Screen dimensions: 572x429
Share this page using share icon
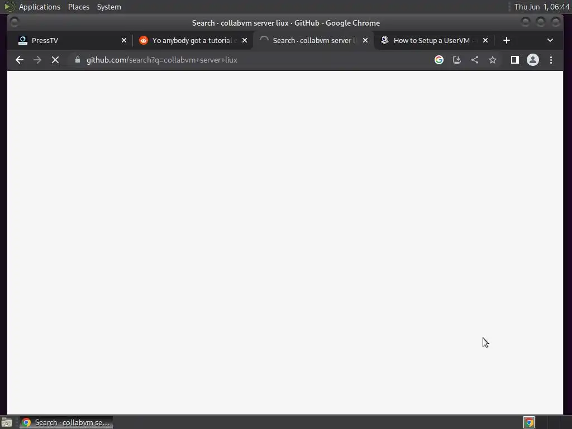coord(475,60)
